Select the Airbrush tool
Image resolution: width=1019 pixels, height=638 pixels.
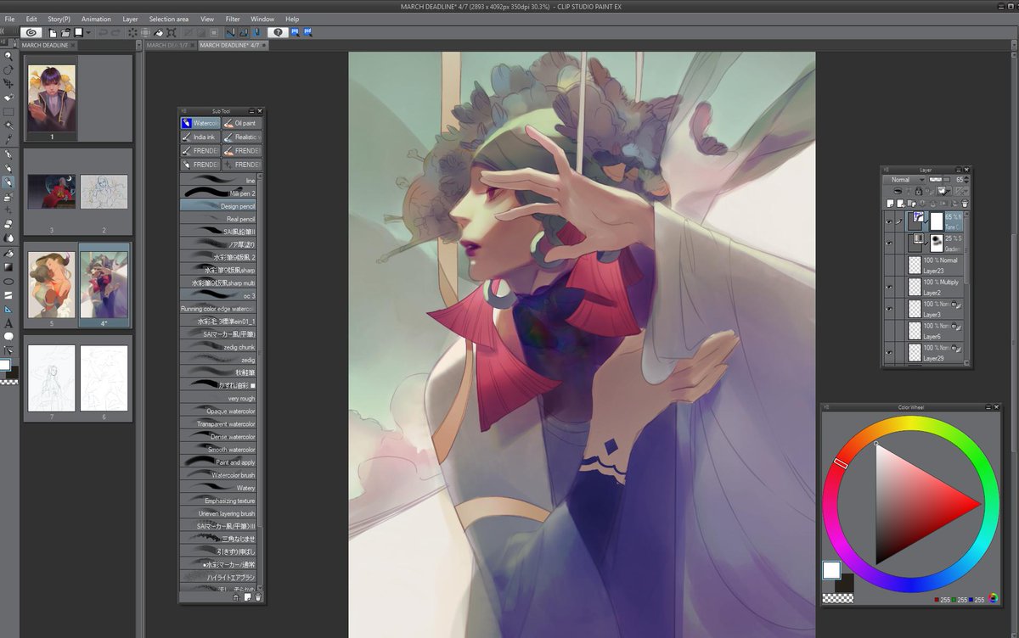8,196
